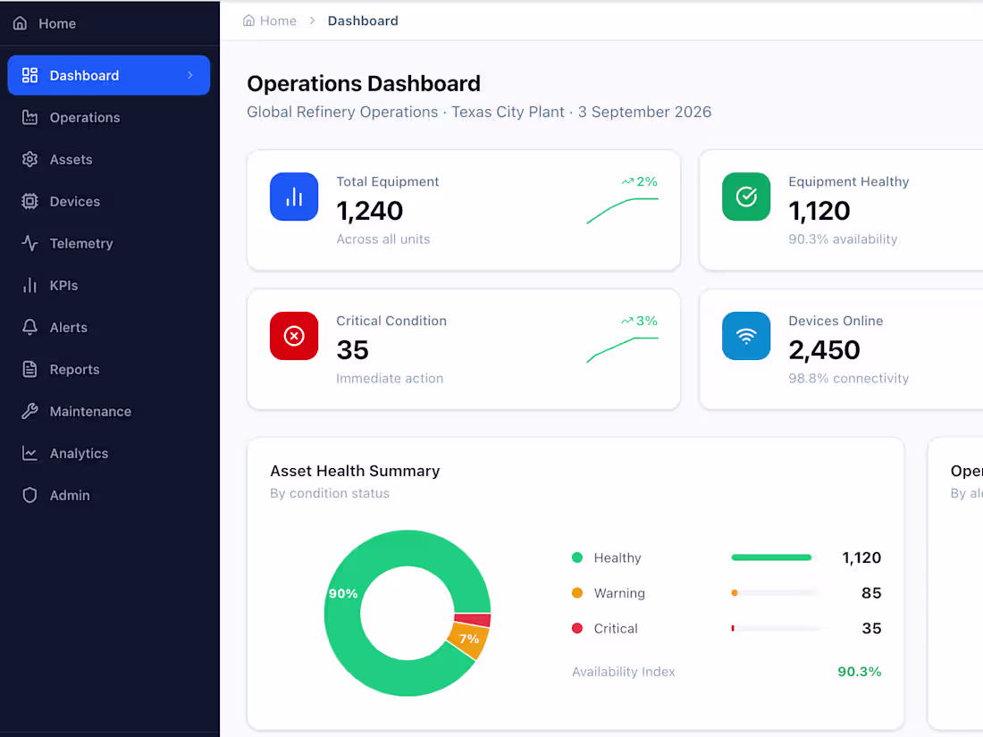Click the Maintenance wrench icon
Screen dimensions: 983x737
[x=29, y=411]
